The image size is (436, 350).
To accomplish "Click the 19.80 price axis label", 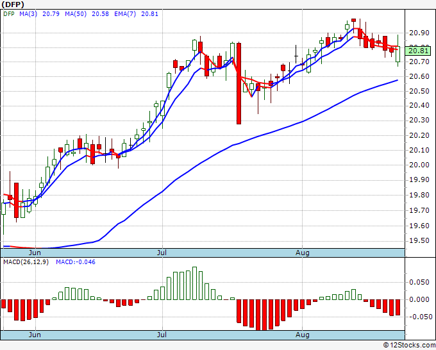I will click(419, 195).
